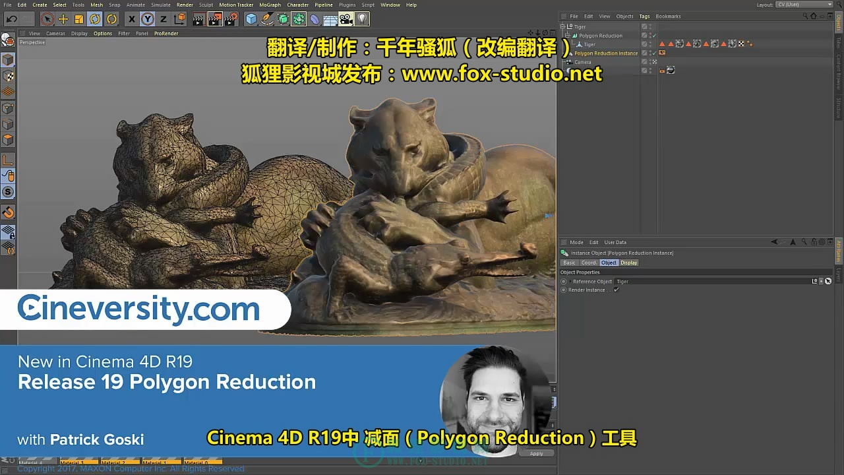Open the Subdivision Surface generator icon
The width and height of the screenshot is (844, 475).
pos(283,19)
